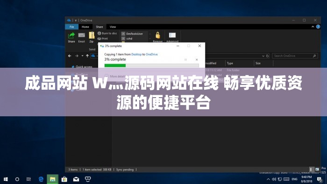Screen dimensions: 327x184
Task: Click the Email icon in ribbon
Action: pyautogui.click(x=82, y=38)
